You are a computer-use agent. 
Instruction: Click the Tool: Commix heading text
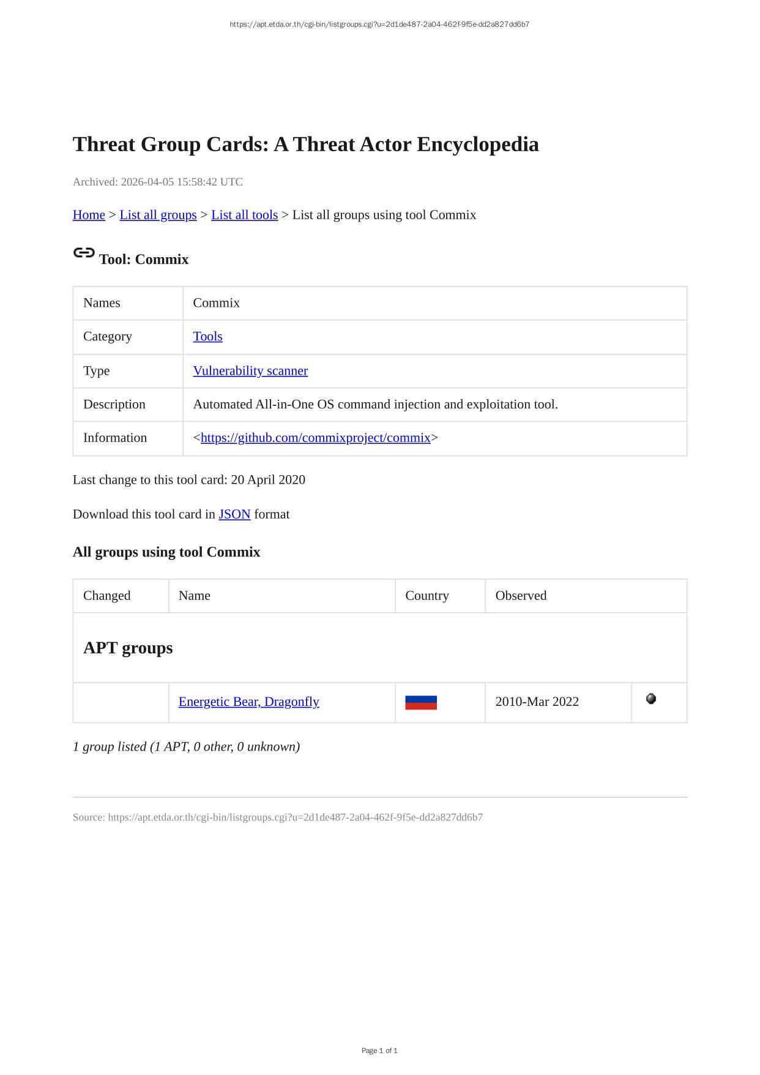[x=144, y=260]
